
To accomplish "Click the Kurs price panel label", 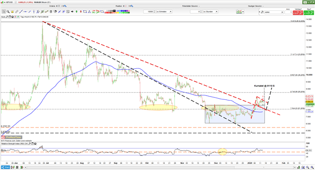I will tap(3, 17).
